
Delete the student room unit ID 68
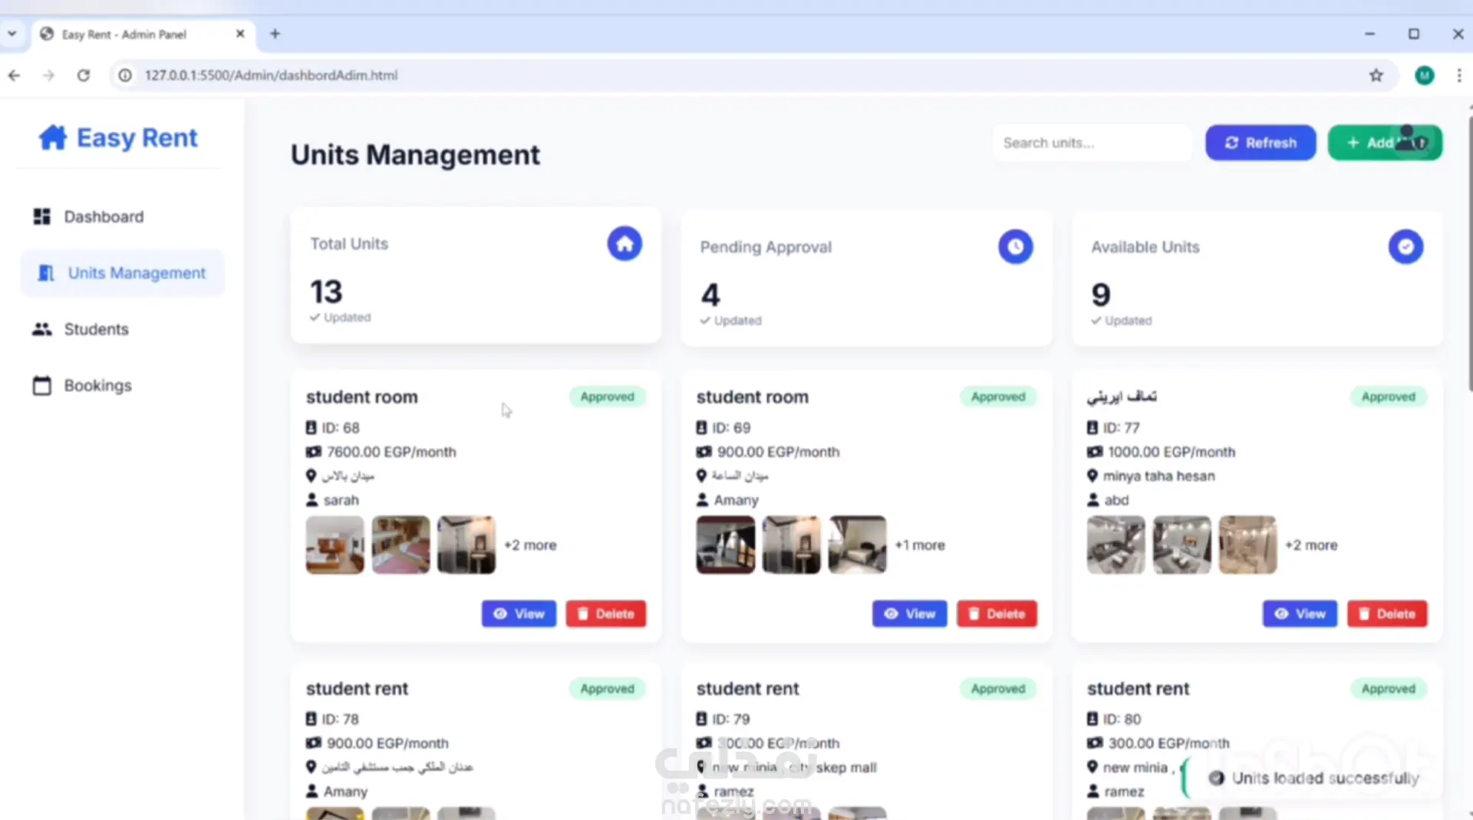[x=606, y=614]
